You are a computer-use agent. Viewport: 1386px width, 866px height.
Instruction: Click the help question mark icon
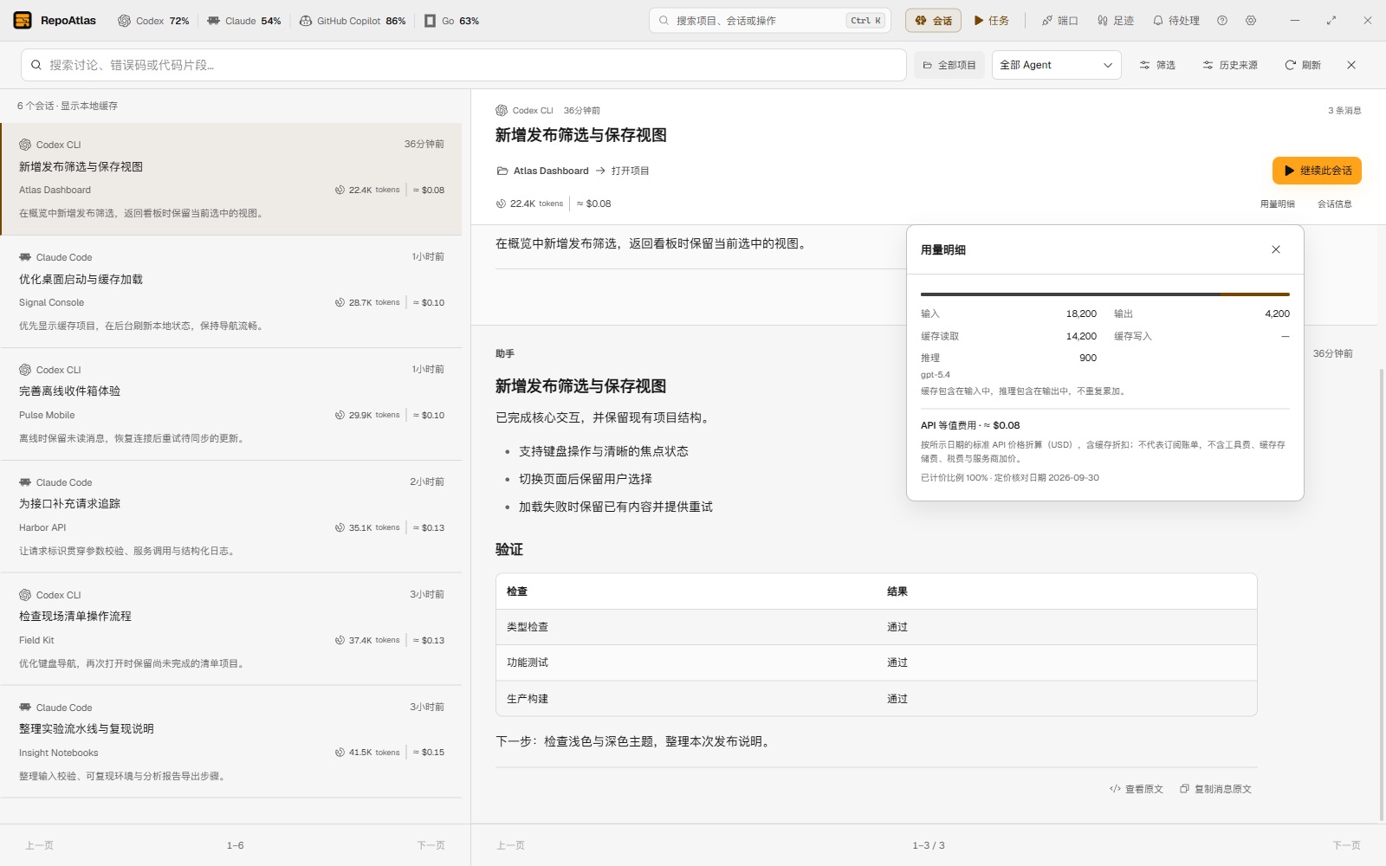coord(1222,21)
